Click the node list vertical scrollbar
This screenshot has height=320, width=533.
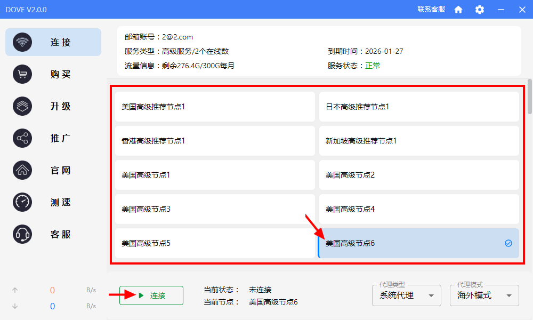coord(530,97)
